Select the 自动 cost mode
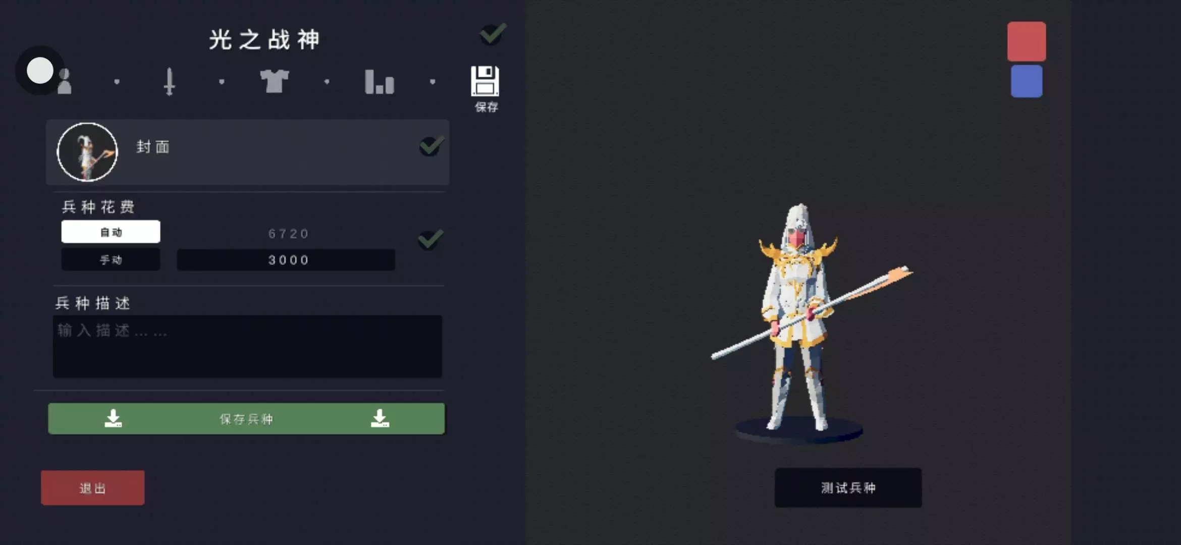Viewport: 1181px width, 545px height. (x=111, y=232)
